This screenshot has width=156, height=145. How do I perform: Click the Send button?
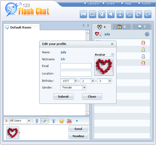78,129
